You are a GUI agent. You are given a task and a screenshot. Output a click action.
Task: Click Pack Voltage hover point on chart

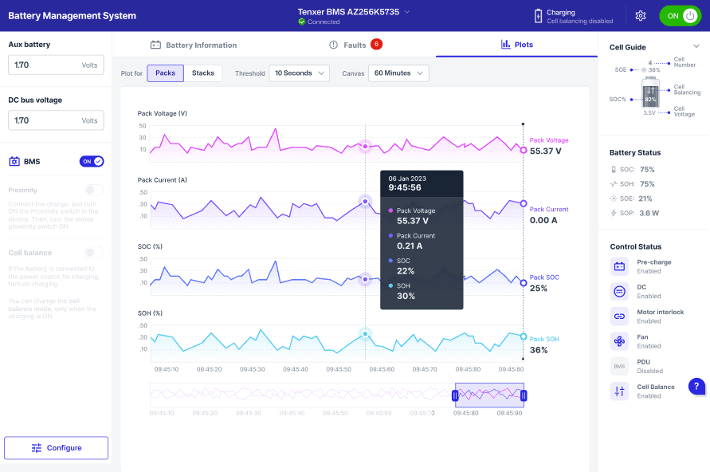365,147
